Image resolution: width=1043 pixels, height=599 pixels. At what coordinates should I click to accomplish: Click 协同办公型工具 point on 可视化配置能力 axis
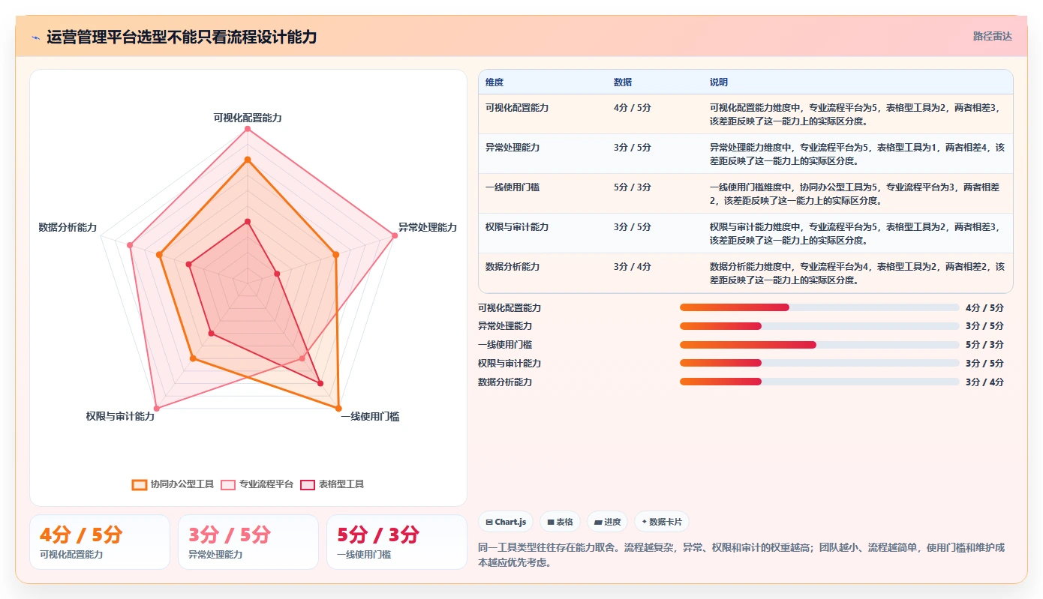pos(247,160)
